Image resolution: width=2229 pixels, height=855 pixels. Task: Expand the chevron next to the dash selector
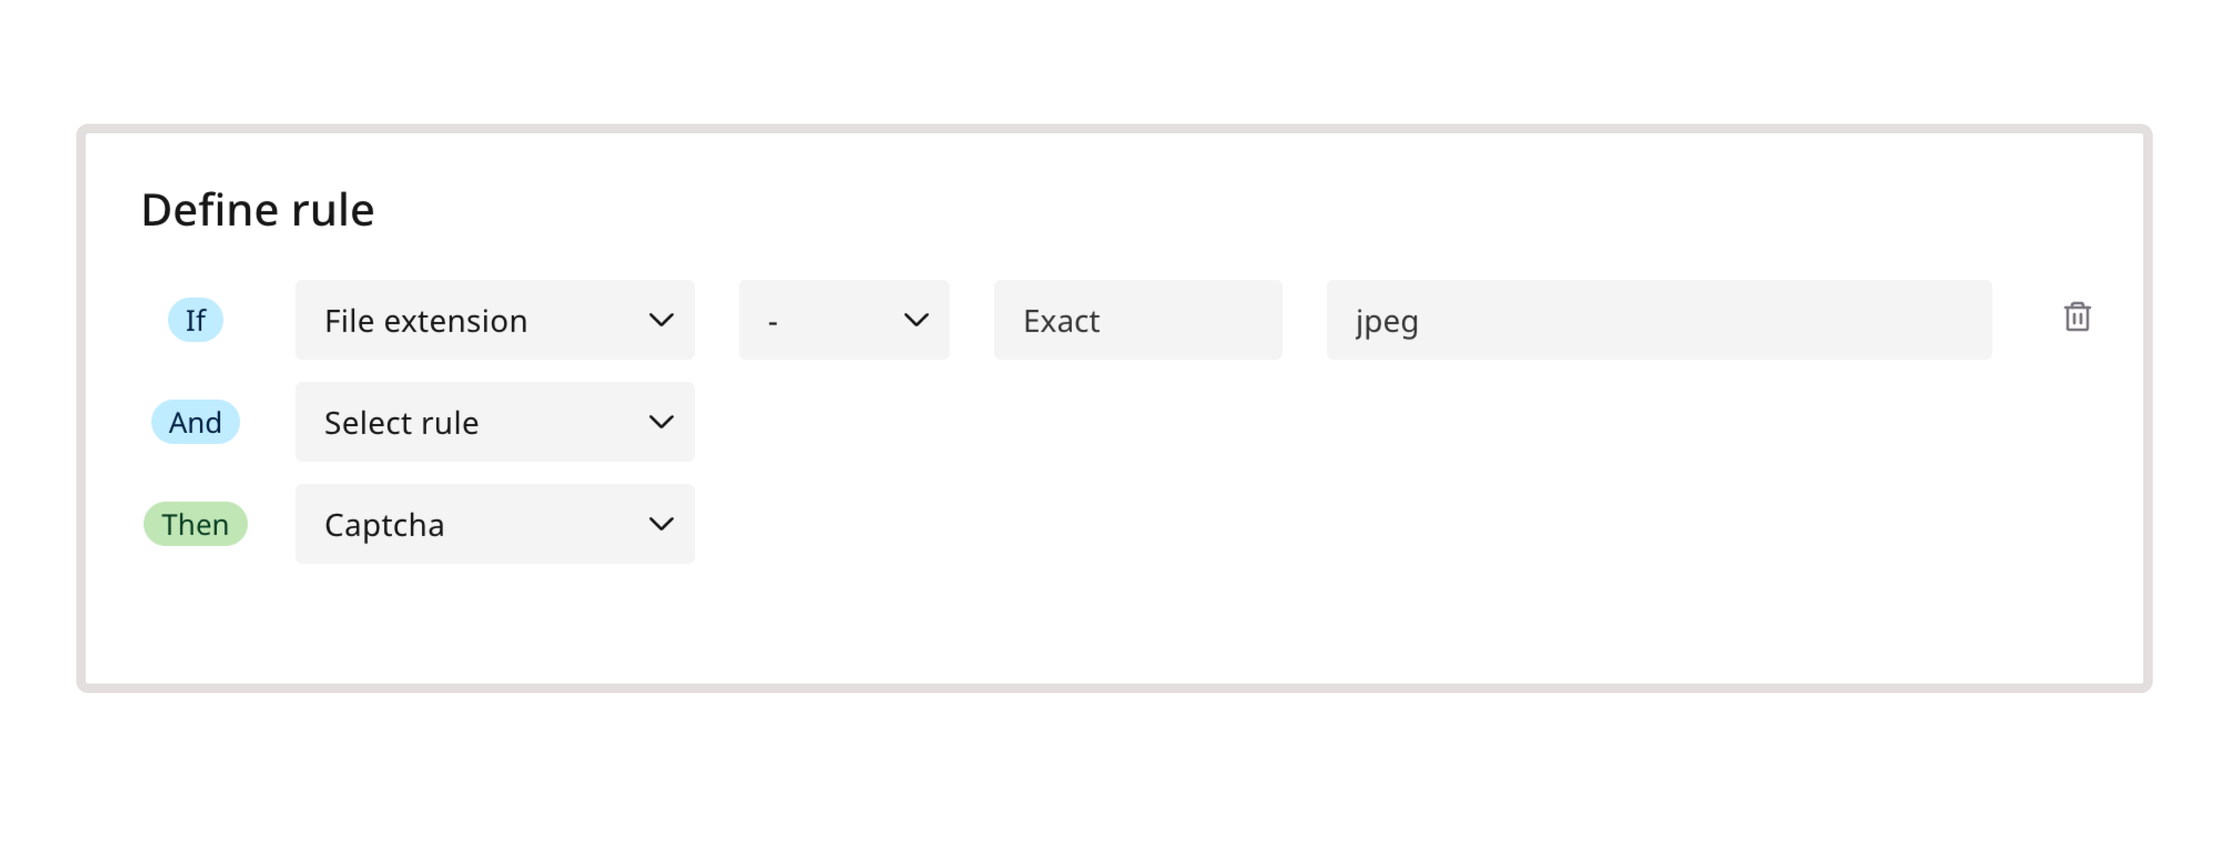pos(917,319)
